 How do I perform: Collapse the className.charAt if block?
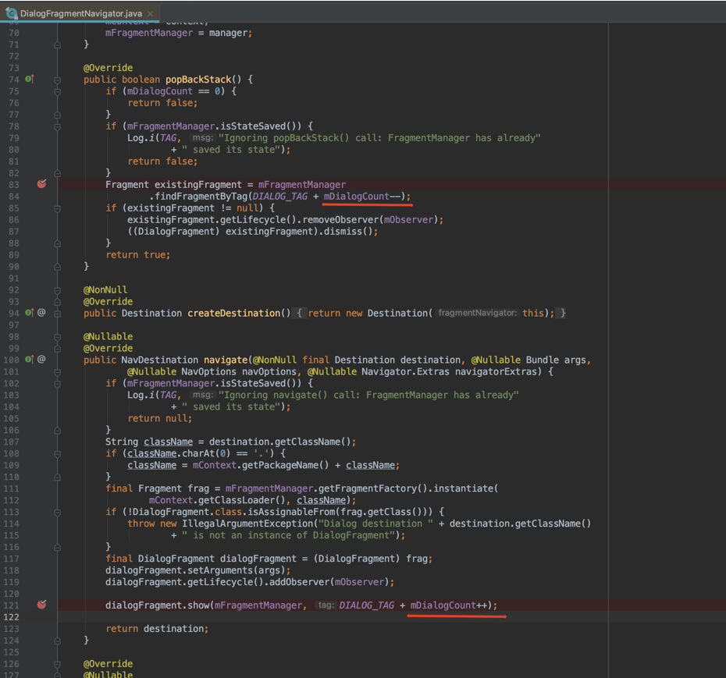point(58,453)
